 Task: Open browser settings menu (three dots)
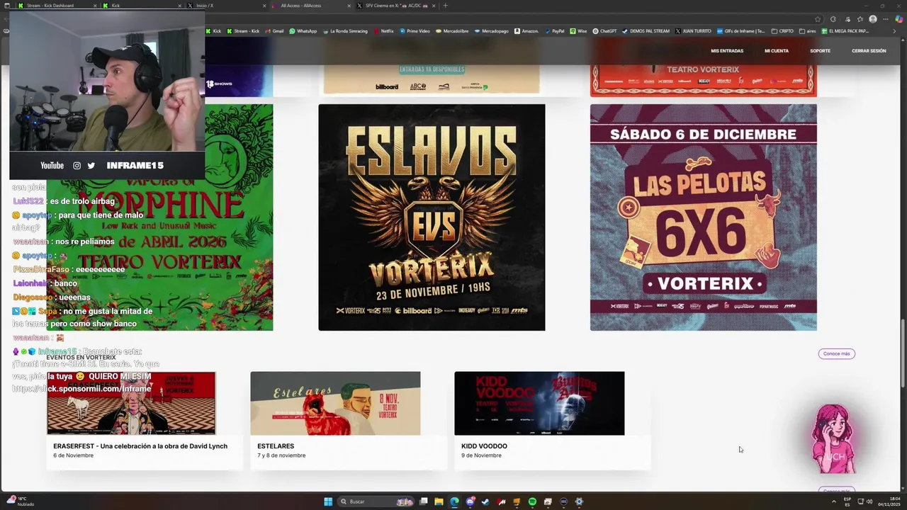[x=886, y=19]
